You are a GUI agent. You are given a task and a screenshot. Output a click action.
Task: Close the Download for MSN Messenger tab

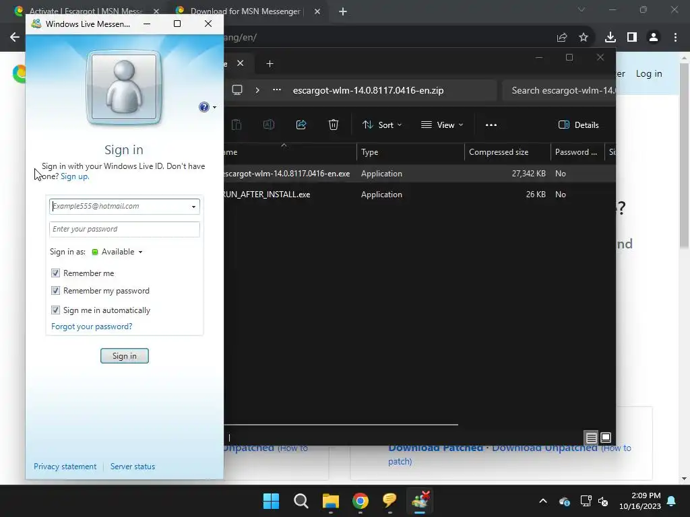pos(317,11)
